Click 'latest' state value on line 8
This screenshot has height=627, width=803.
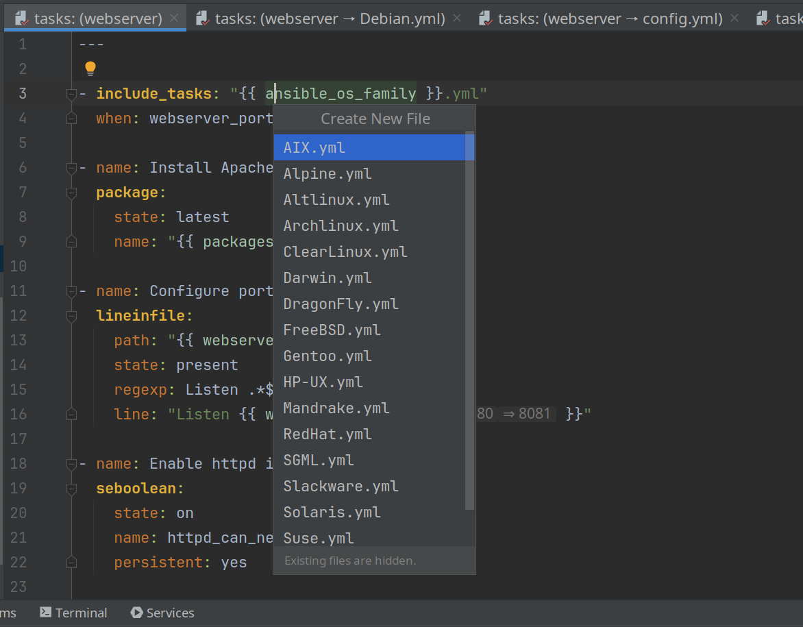tap(203, 217)
